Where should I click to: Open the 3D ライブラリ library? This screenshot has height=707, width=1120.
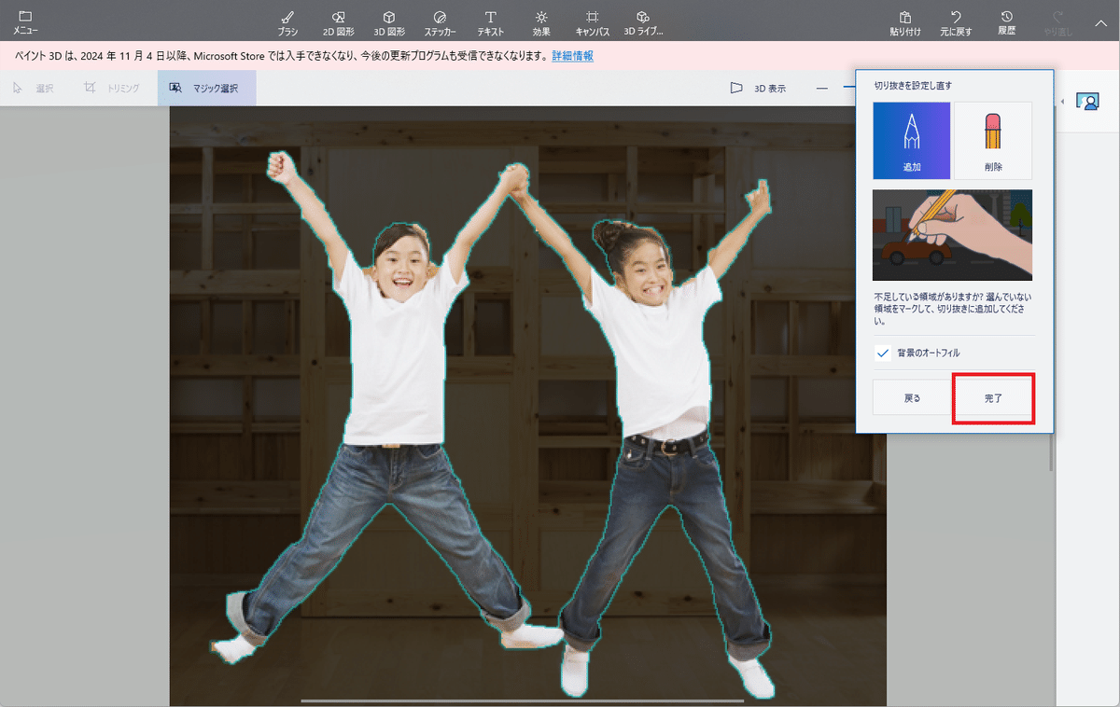pos(643,22)
